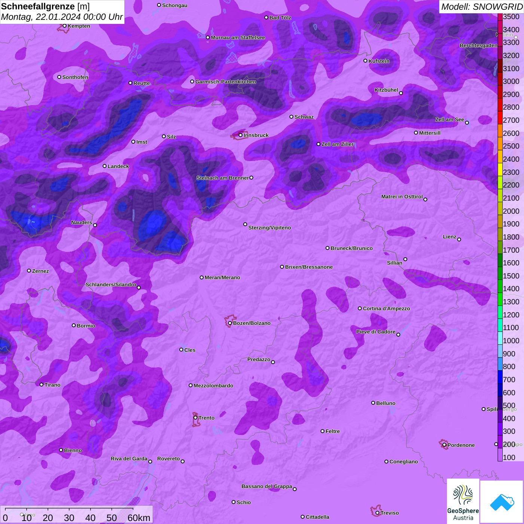Screen dimensions: 524x524
Task: Click the Predazzo location dot
Action: (x=273, y=362)
